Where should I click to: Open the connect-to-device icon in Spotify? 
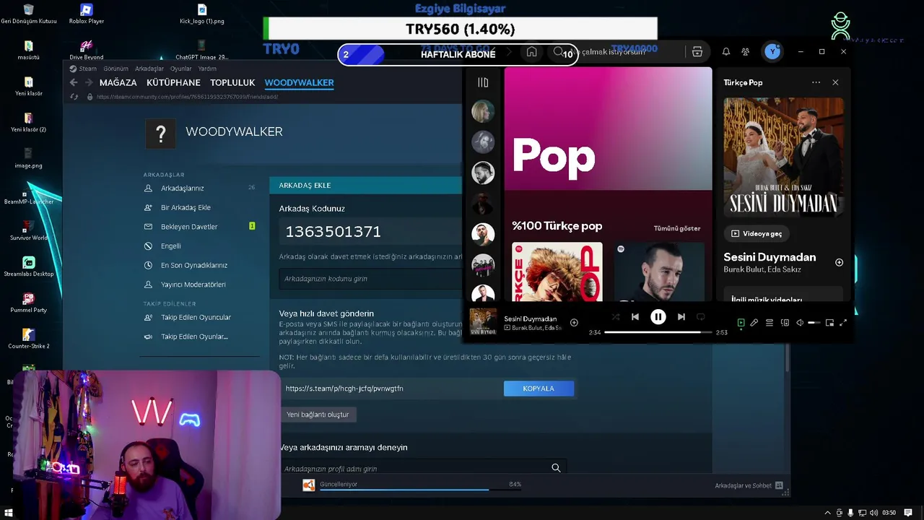click(x=785, y=323)
